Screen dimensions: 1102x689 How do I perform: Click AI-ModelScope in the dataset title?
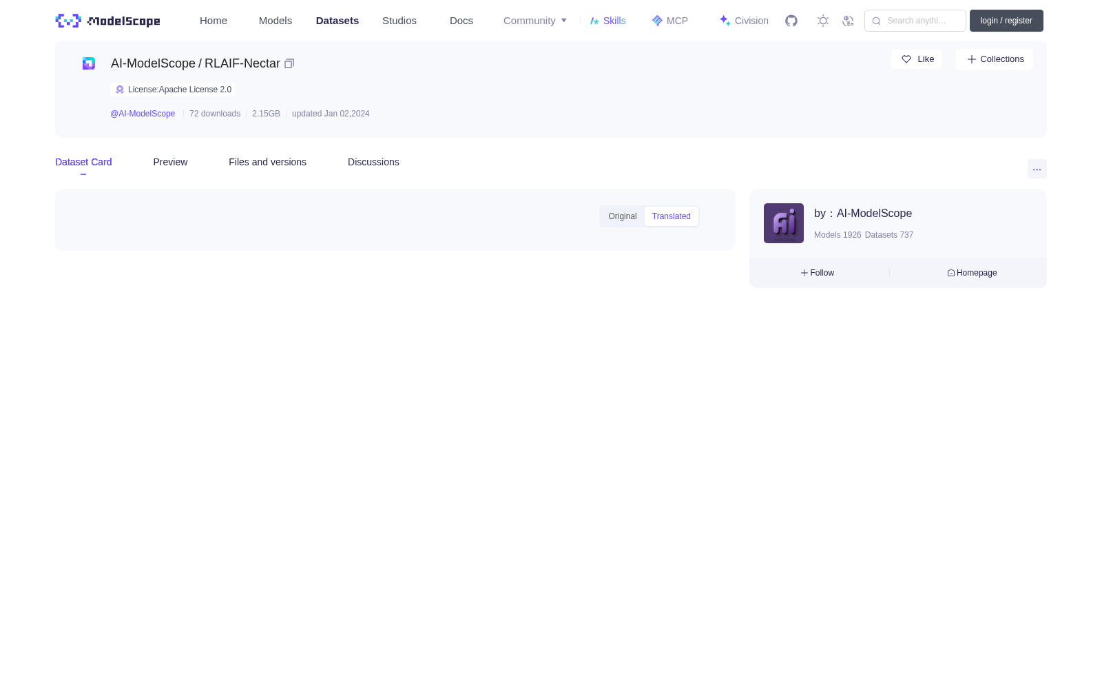[x=153, y=63]
